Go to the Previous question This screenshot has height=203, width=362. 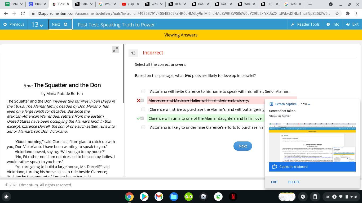(14, 24)
